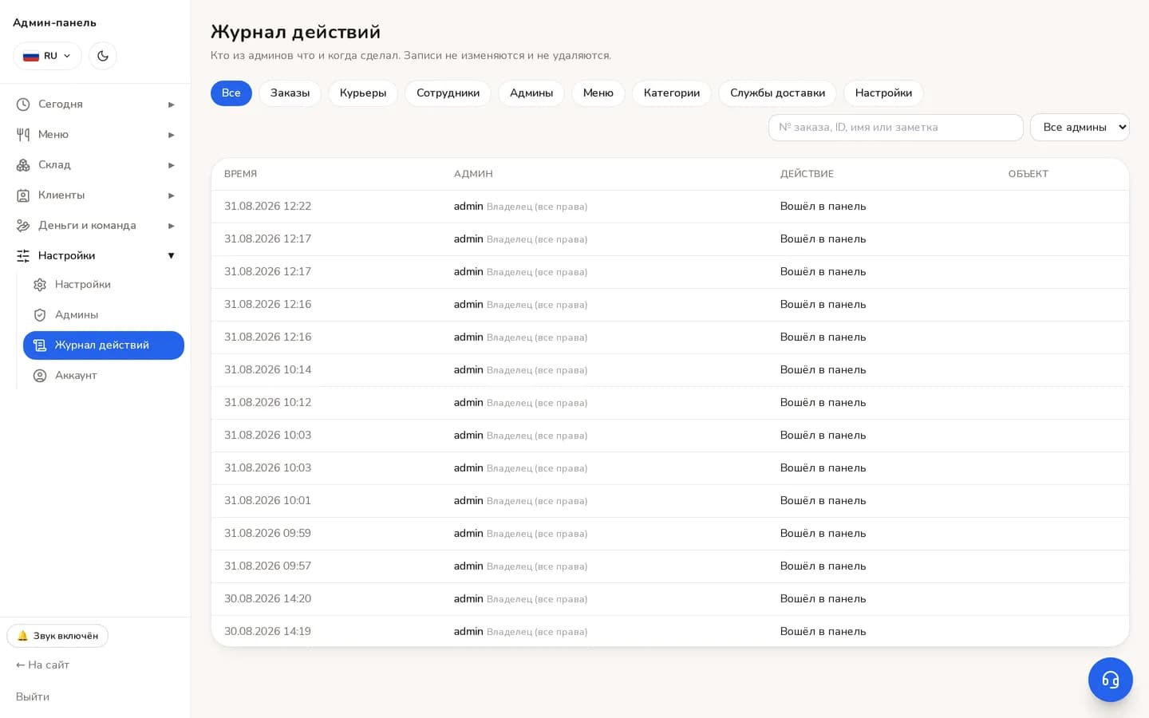Click the clock icon beside Сегодня
This screenshot has height=718, width=1149.
tap(23, 105)
